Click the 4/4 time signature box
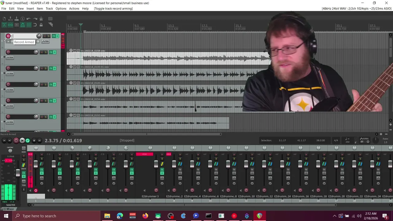 (336, 140)
